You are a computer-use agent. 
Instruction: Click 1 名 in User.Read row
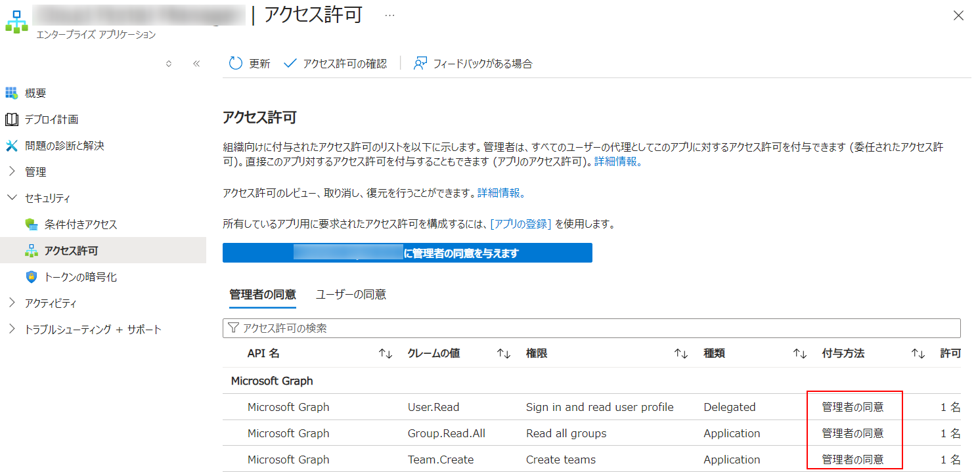950,407
